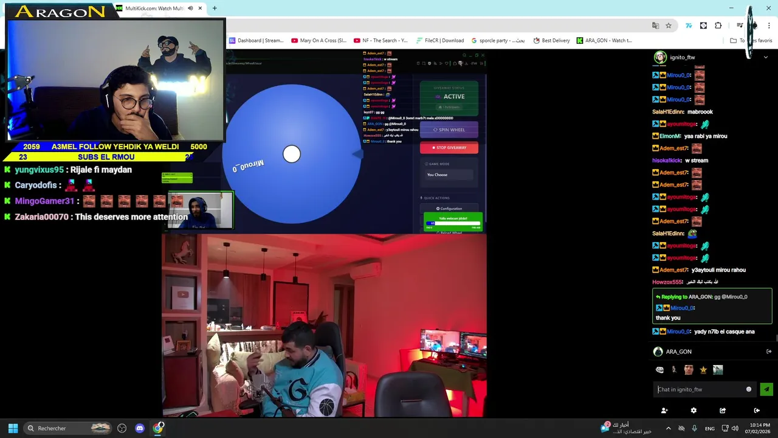Insert the man's face emote

pos(689,370)
